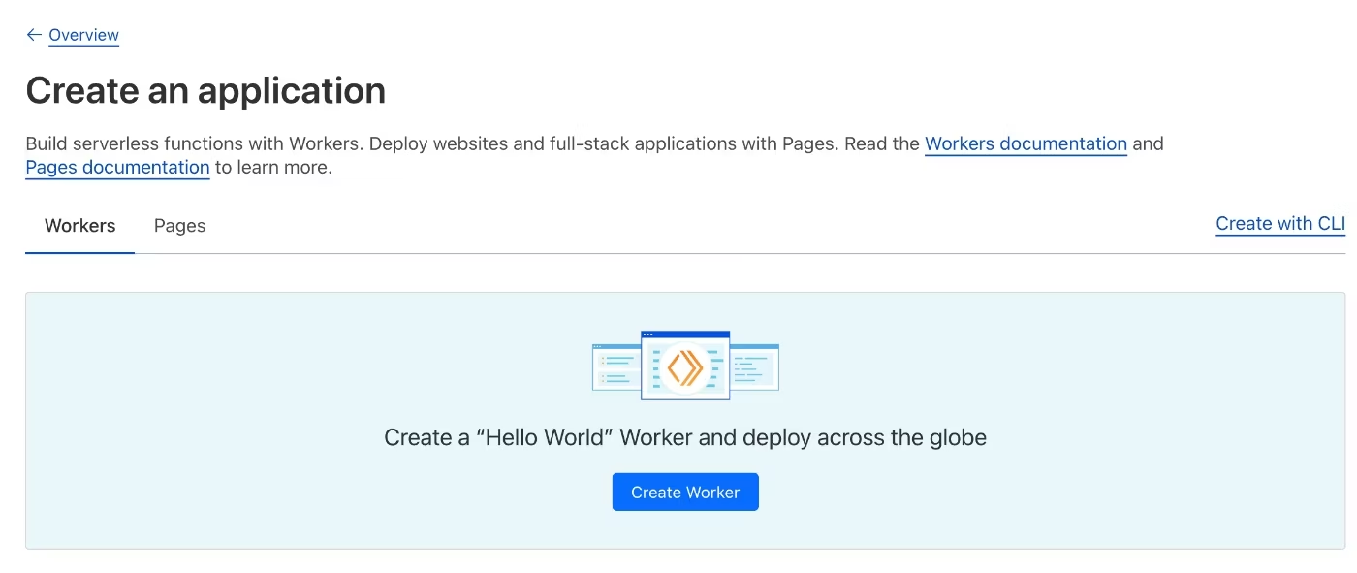Go back via the Overview link
The image size is (1357, 573).
(83, 35)
